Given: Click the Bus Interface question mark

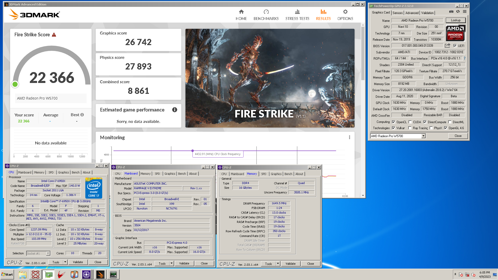Looking at the screenshot, I should click(x=465, y=58).
